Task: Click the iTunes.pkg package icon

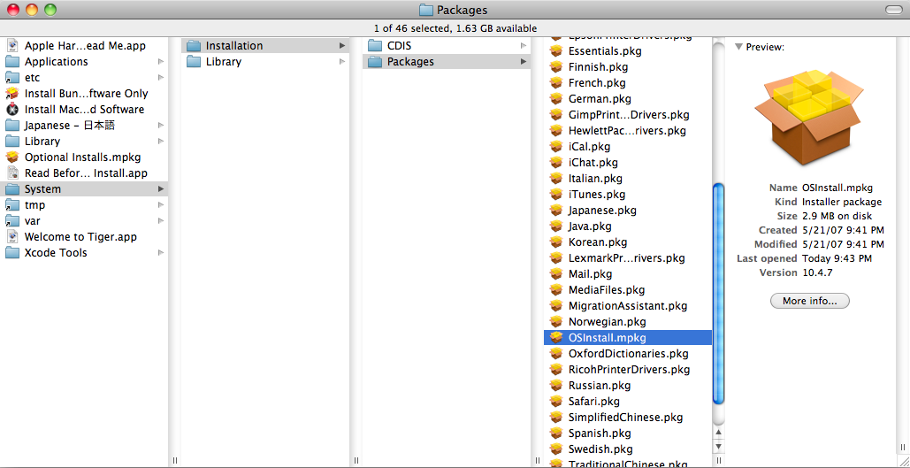Action: click(556, 195)
